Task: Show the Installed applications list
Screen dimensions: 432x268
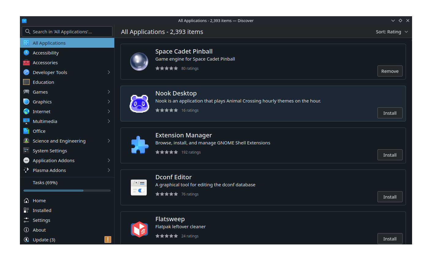Action: click(67, 210)
